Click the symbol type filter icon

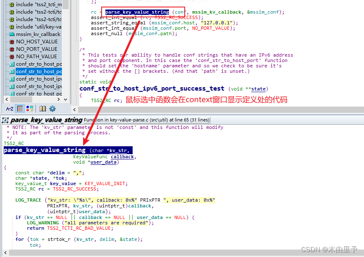click(29, 108)
